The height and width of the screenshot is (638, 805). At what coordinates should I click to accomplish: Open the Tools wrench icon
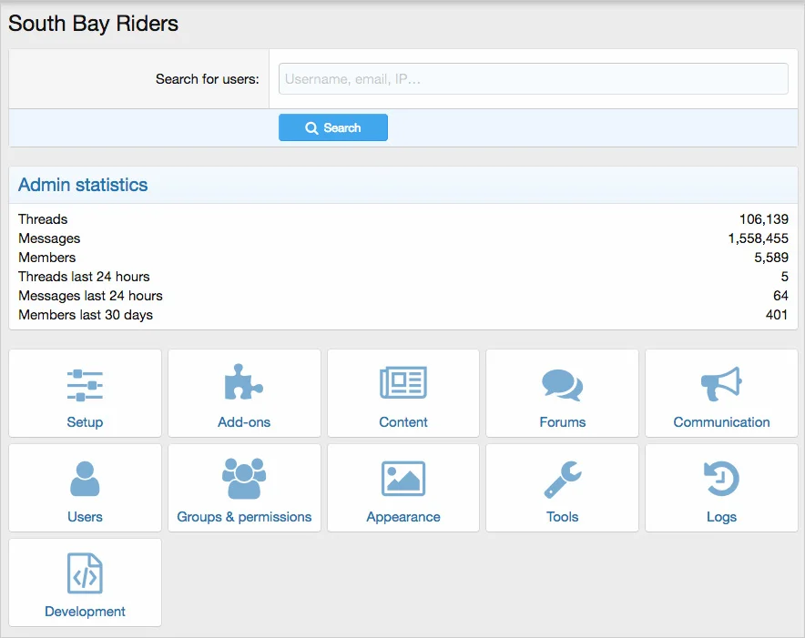pos(562,479)
